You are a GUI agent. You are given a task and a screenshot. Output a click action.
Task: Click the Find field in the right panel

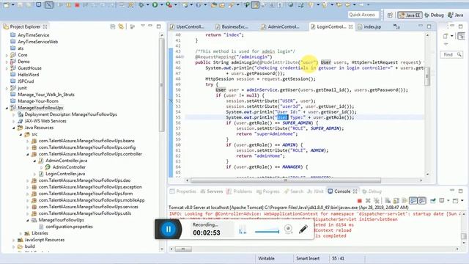(x=451, y=54)
